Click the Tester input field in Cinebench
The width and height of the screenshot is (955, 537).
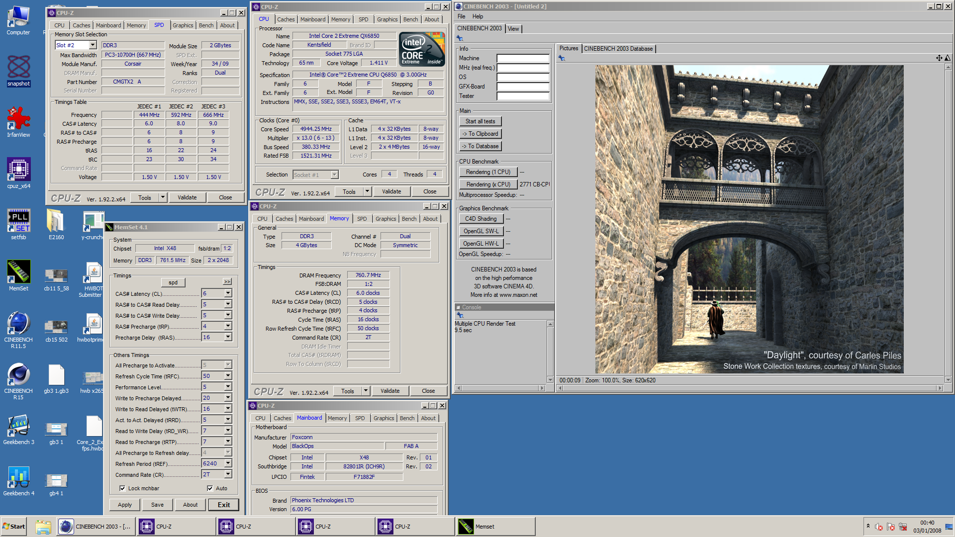coord(523,96)
